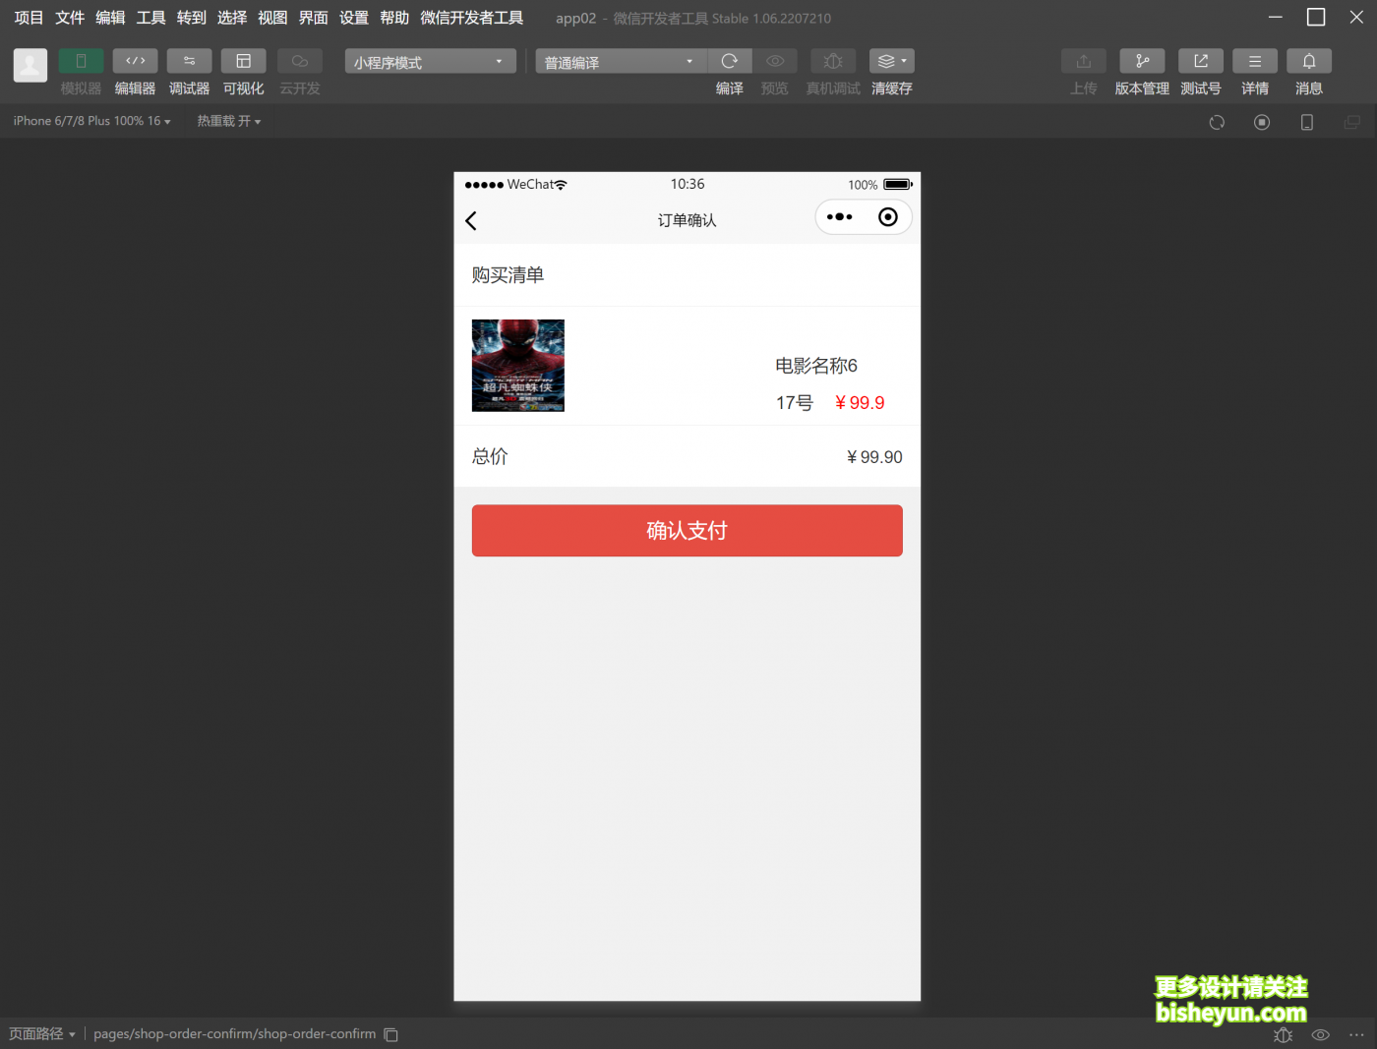Toggle the visualization (可视化) panel
Image resolution: width=1377 pixels, height=1049 pixels.
point(243,61)
